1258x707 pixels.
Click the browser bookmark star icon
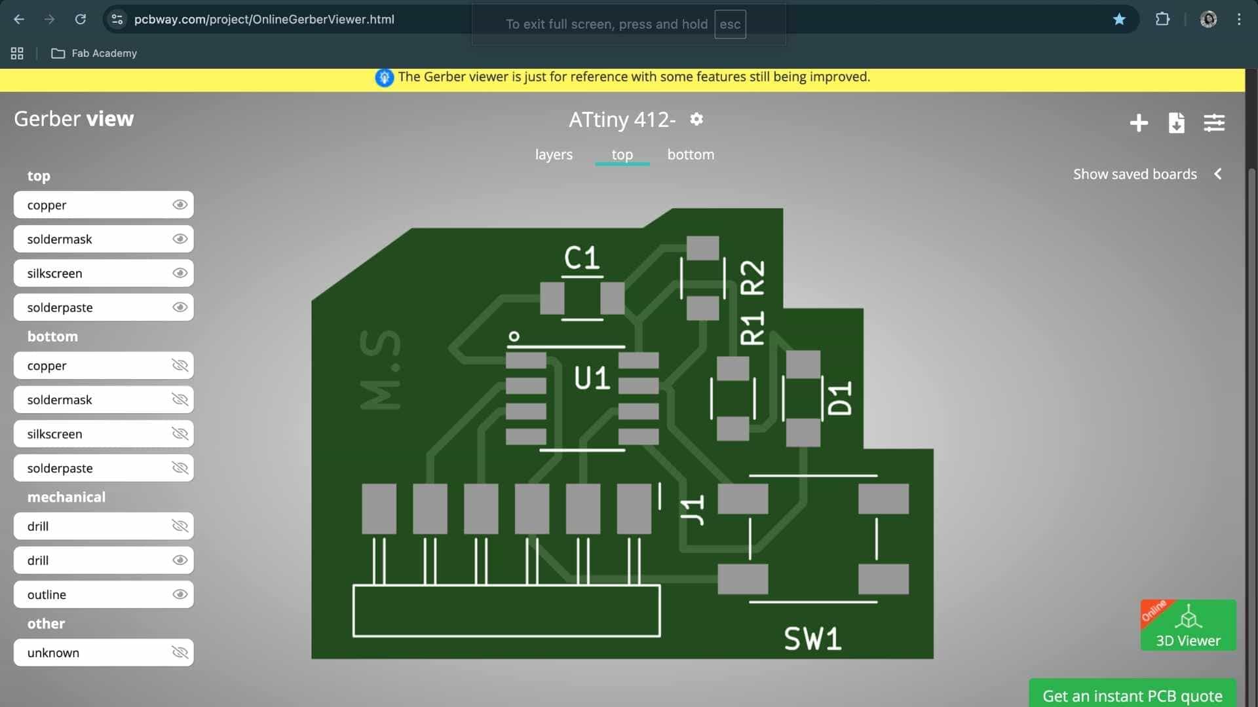[1119, 20]
